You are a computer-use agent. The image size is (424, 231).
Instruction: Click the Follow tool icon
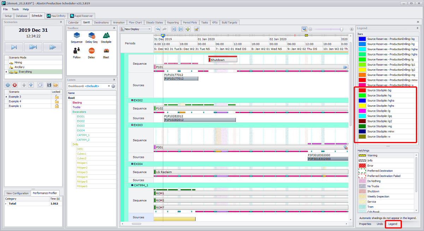coord(77,51)
